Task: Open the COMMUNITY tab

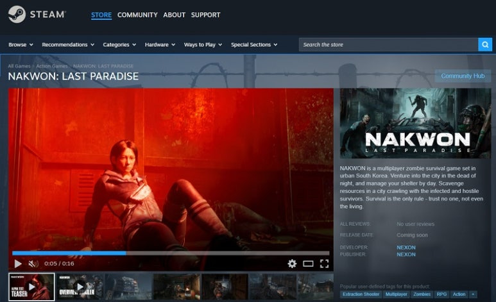Action: pyautogui.click(x=137, y=15)
